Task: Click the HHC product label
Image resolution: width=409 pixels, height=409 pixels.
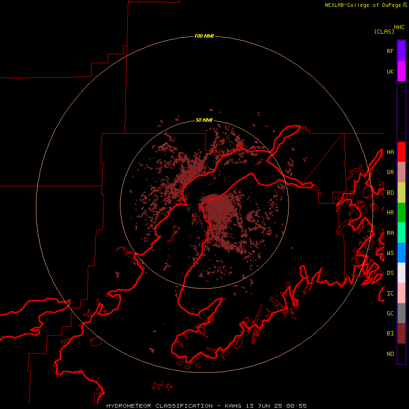Action: [x=399, y=27]
